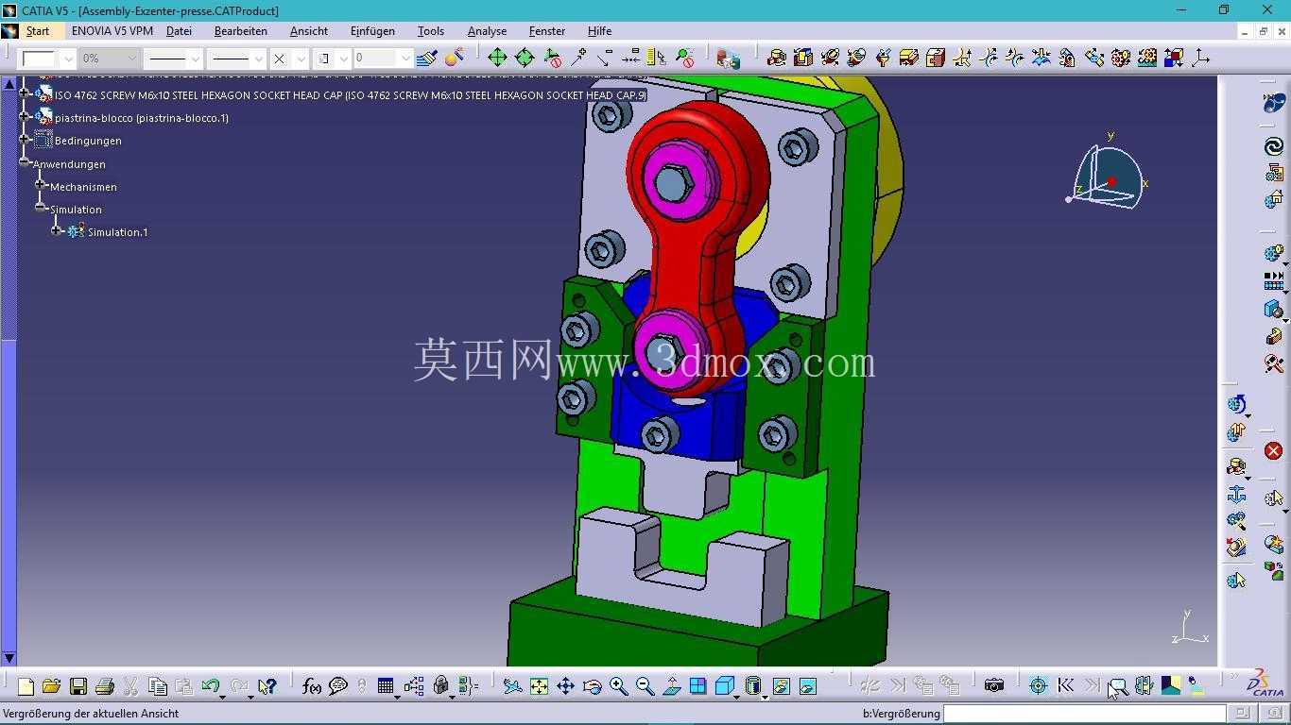Image resolution: width=1291 pixels, height=725 pixels.
Task: Fit all in view icon
Action: pyautogui.click(x=539, y=686)
